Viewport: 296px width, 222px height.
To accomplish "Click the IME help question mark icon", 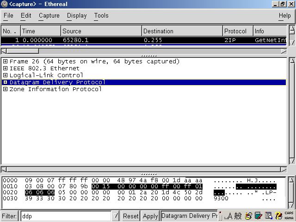I will click(278, 216).
